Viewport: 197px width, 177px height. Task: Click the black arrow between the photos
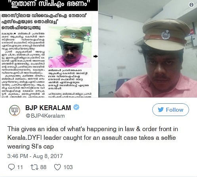(96, 56)
